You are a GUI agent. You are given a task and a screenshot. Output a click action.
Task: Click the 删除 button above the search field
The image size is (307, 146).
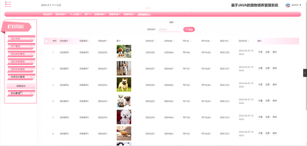coord(171,22)
